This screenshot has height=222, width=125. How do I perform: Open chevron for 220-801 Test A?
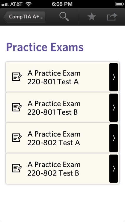tap(113, 77)
